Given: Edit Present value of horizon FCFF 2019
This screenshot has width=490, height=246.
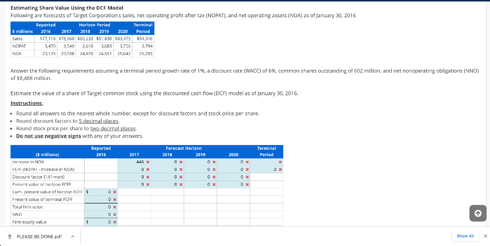Looking at the screenshot, I should point(200,184).
